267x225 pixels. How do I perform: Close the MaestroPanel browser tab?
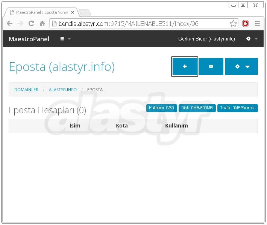tap(73, 12)
